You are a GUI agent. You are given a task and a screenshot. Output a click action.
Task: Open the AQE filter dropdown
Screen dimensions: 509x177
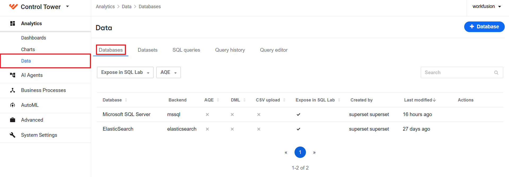coord(169,72)
